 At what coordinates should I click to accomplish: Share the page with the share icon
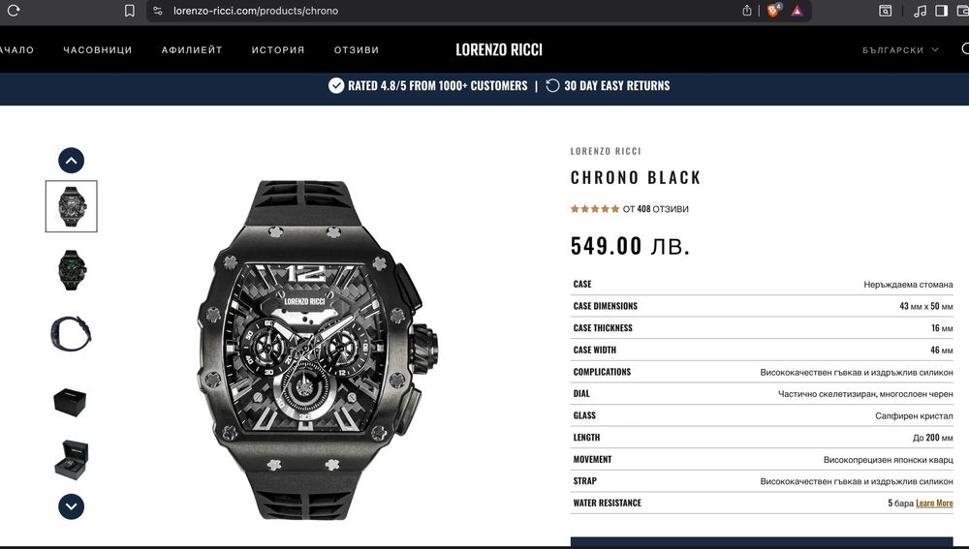[746, 11]
